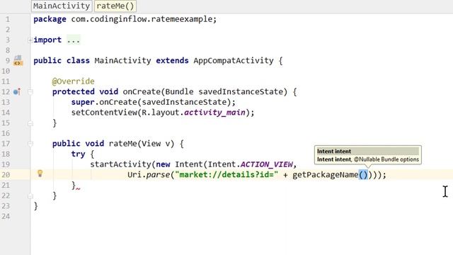Select the MainActivity breadcrumb
453x255 pixels.
[x=62, y=6]
